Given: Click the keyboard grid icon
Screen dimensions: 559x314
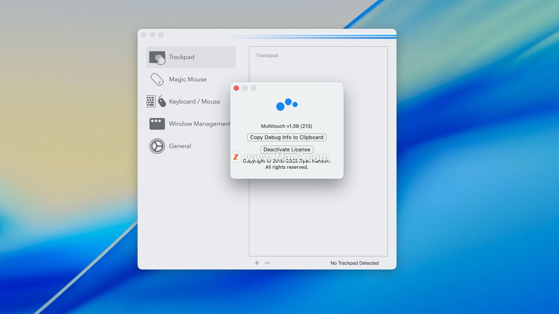Looking at the screenshot, I should coord(151,101).
